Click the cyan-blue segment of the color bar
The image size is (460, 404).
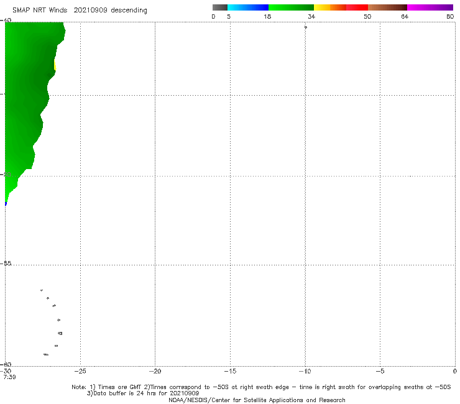tap(248, 7)
